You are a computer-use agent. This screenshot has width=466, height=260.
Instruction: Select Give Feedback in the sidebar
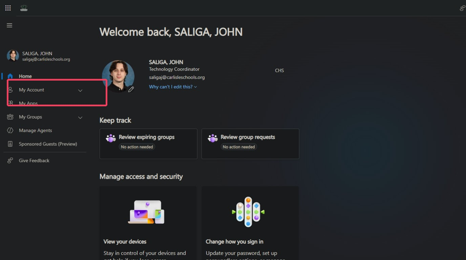coord(34,161)
